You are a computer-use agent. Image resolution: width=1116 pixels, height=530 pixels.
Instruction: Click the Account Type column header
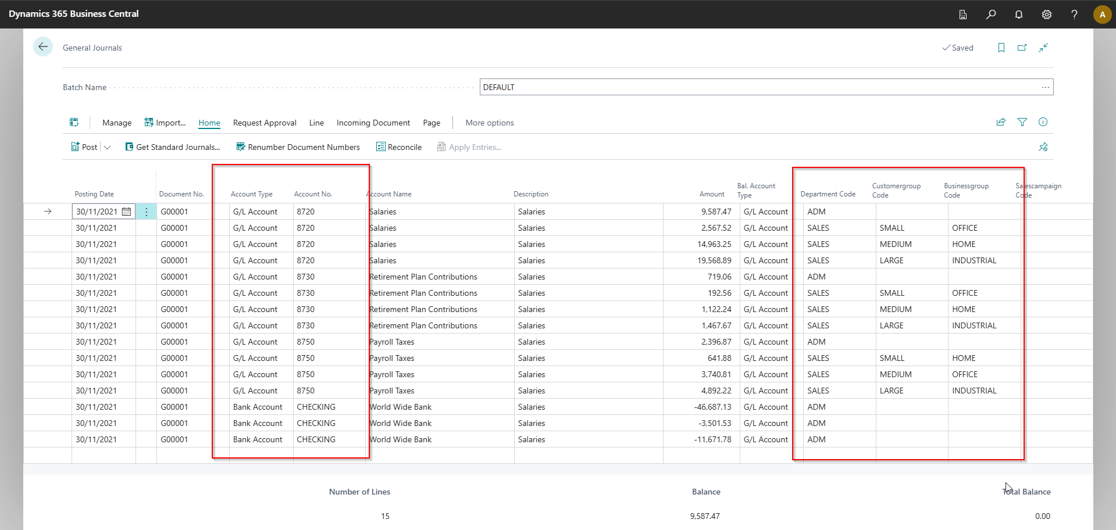pos(251,194)
